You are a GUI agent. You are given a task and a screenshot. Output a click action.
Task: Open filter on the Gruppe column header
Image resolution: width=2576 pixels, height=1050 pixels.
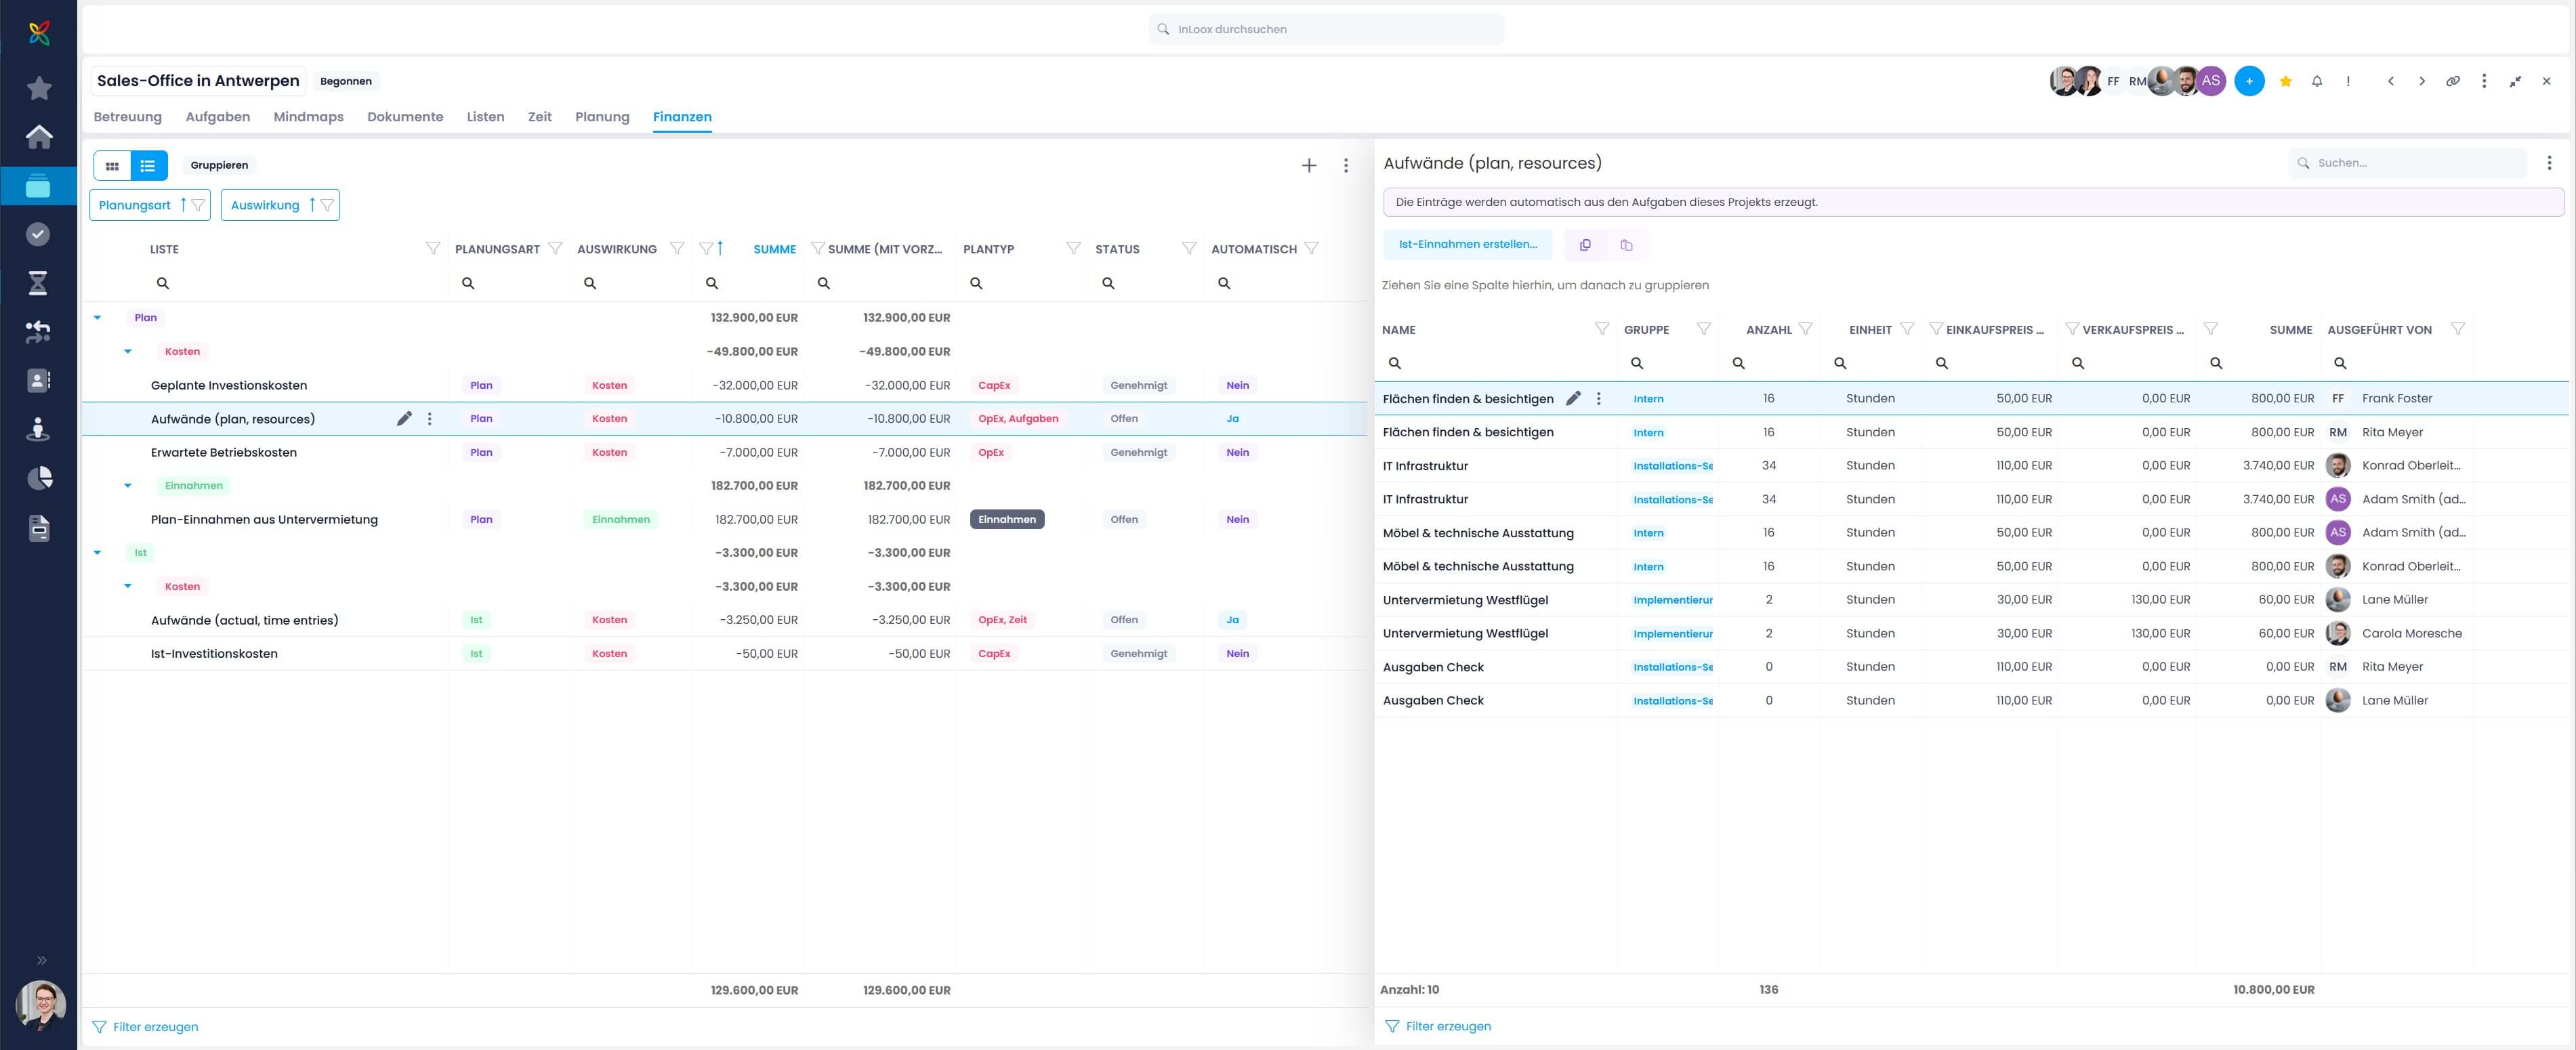[x=1704, y=329]
